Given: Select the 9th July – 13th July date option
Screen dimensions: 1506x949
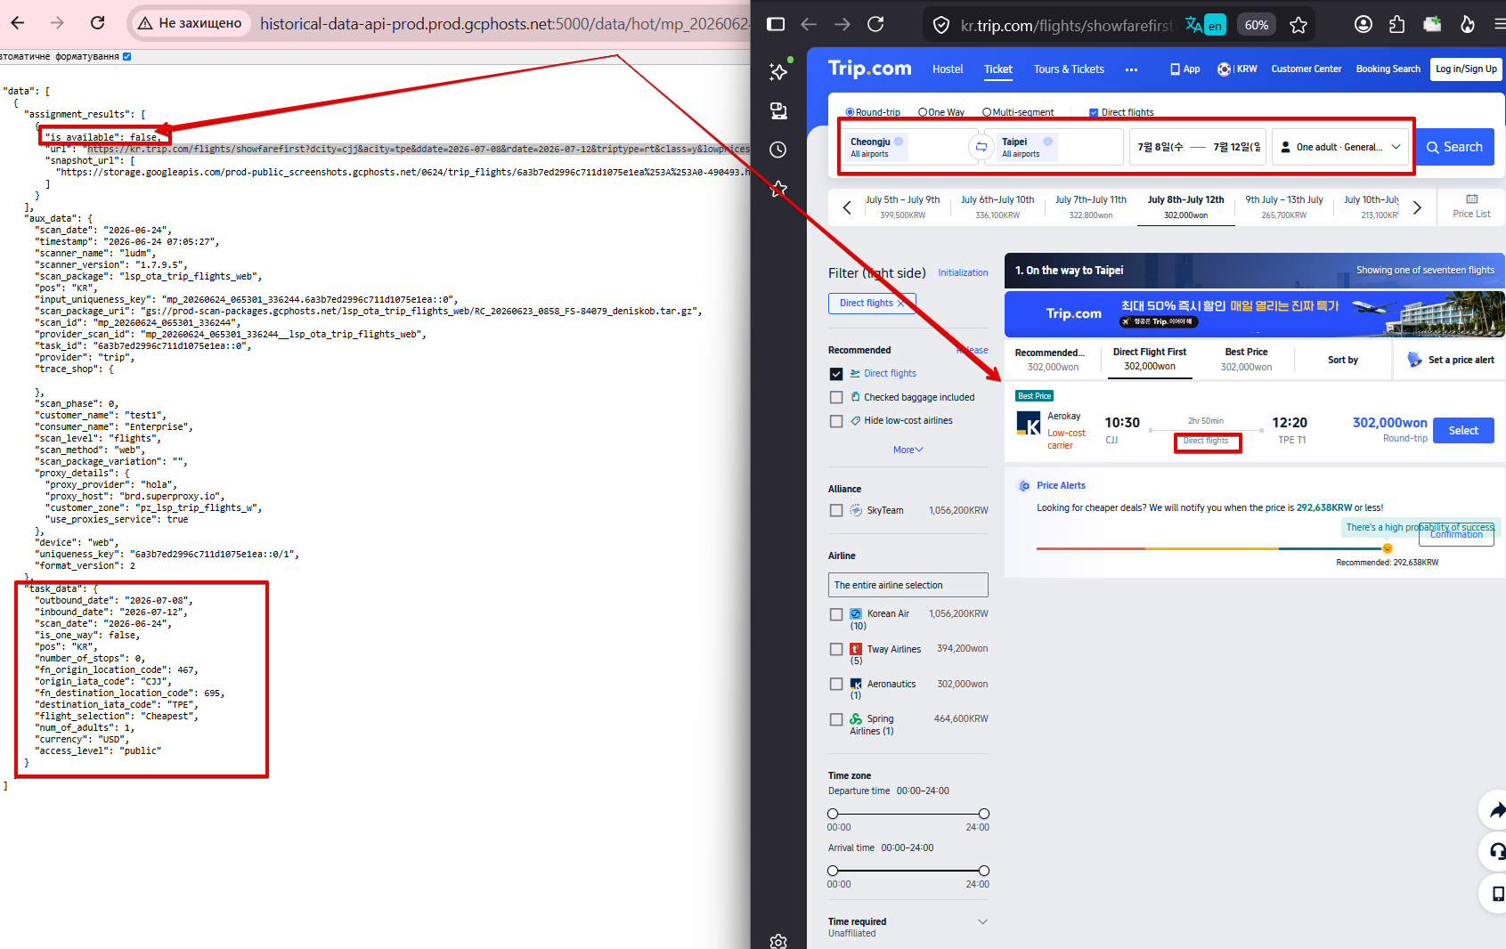Looking at the screenshot, I should click(1284, 207).
